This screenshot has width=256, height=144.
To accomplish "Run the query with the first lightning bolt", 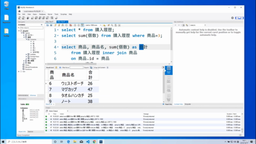I will click(56, 25).
